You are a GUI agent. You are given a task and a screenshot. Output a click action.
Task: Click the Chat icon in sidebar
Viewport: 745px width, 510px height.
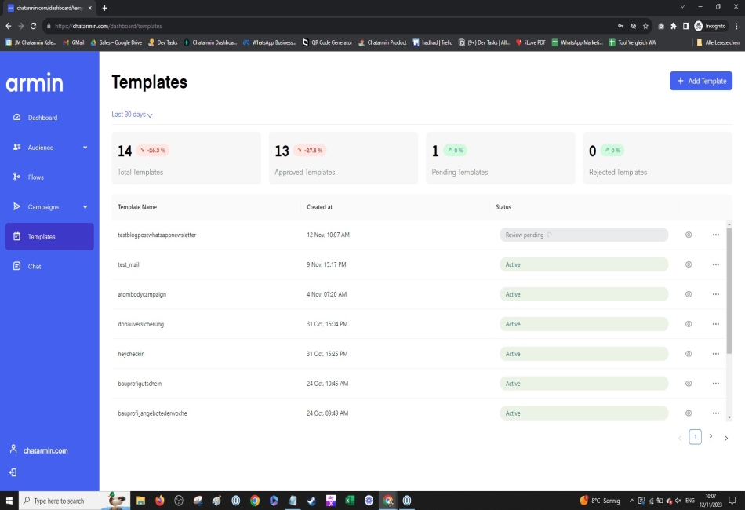(x=17, y=267)
